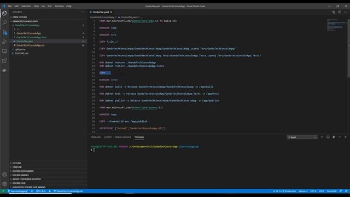Click the Ln 16, Col 9 position indicator
Image resolution: width=350 pixels, height=197 pixels.
(x=284, y=191)
